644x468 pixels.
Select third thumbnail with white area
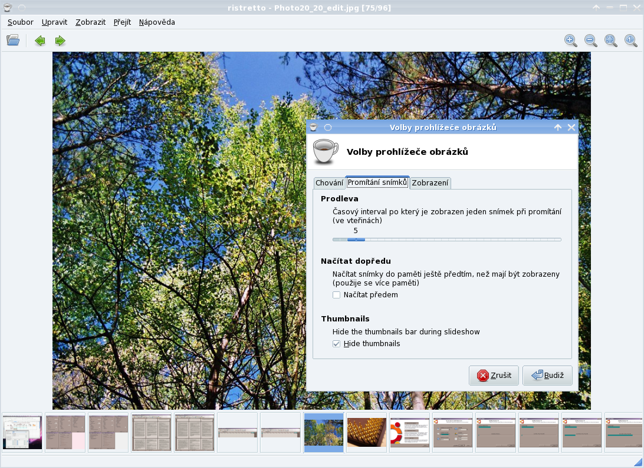109,432
